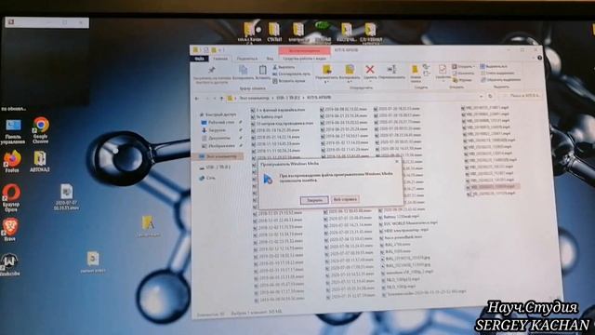
Task: Open the Brave browser desktop shortcut
Action: click(10, 230)
